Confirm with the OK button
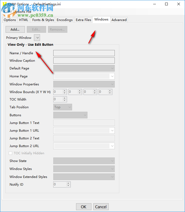The width and height of the screenshot is (185, 212). 84,207
